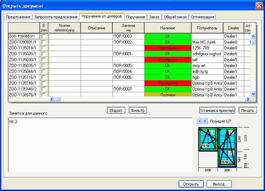
Task: Click the table's horizontal scroll right arrow
Action: pyautogui.click(x=248, y=99)
